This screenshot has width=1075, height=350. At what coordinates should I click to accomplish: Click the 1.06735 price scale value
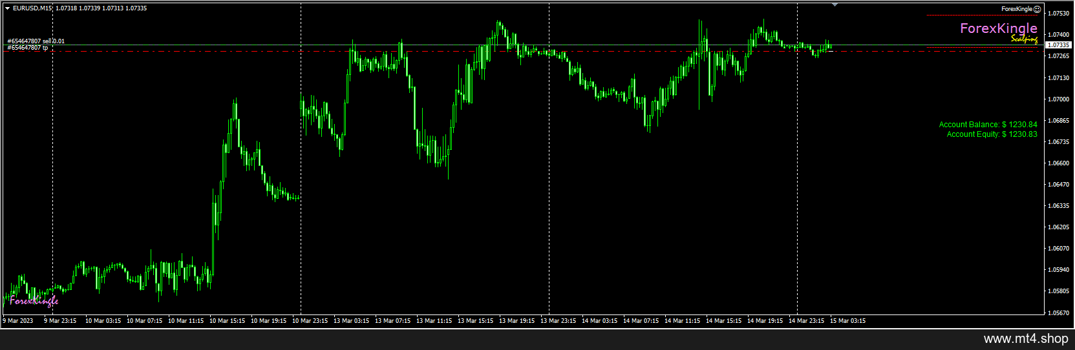click(1058, 142)
